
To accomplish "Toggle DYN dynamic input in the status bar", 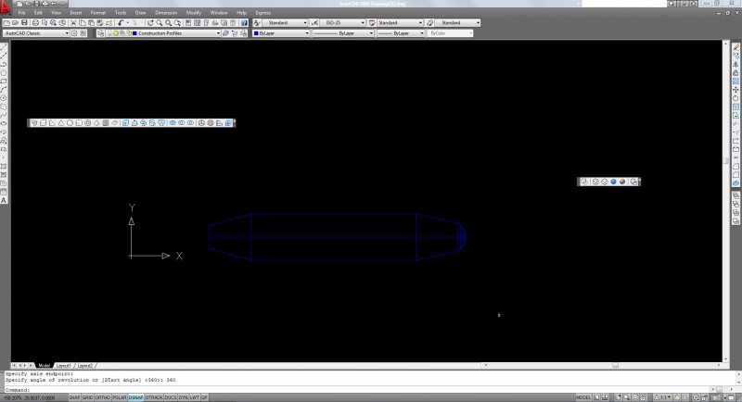I will [183, 397].
